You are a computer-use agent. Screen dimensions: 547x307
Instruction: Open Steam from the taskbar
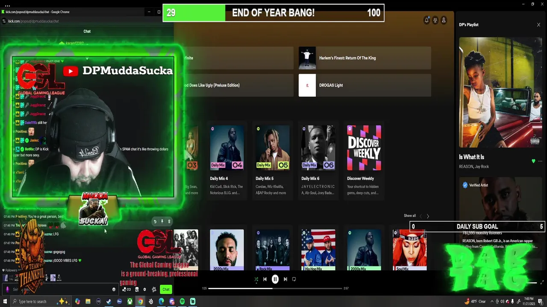click(109, 301)
